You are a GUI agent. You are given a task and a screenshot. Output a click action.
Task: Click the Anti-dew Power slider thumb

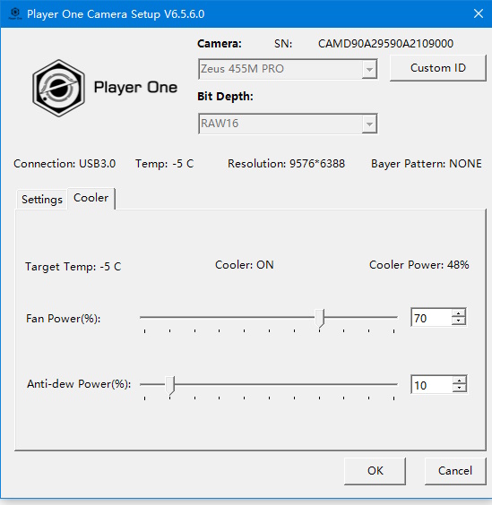(170, 385)
